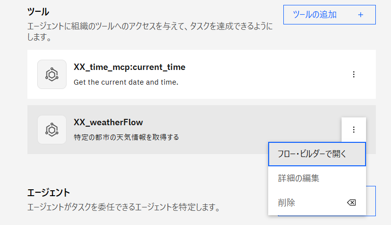
Task: Click the XX_weatherFlow tool icon
Action: tap(51, 130)
